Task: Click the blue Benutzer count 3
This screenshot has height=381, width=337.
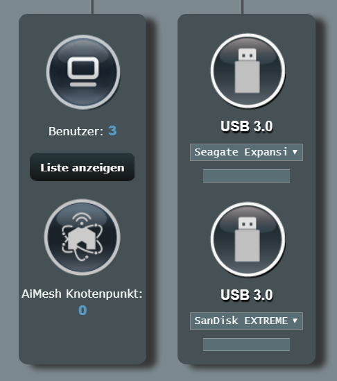Action: [x=112, y=130]
